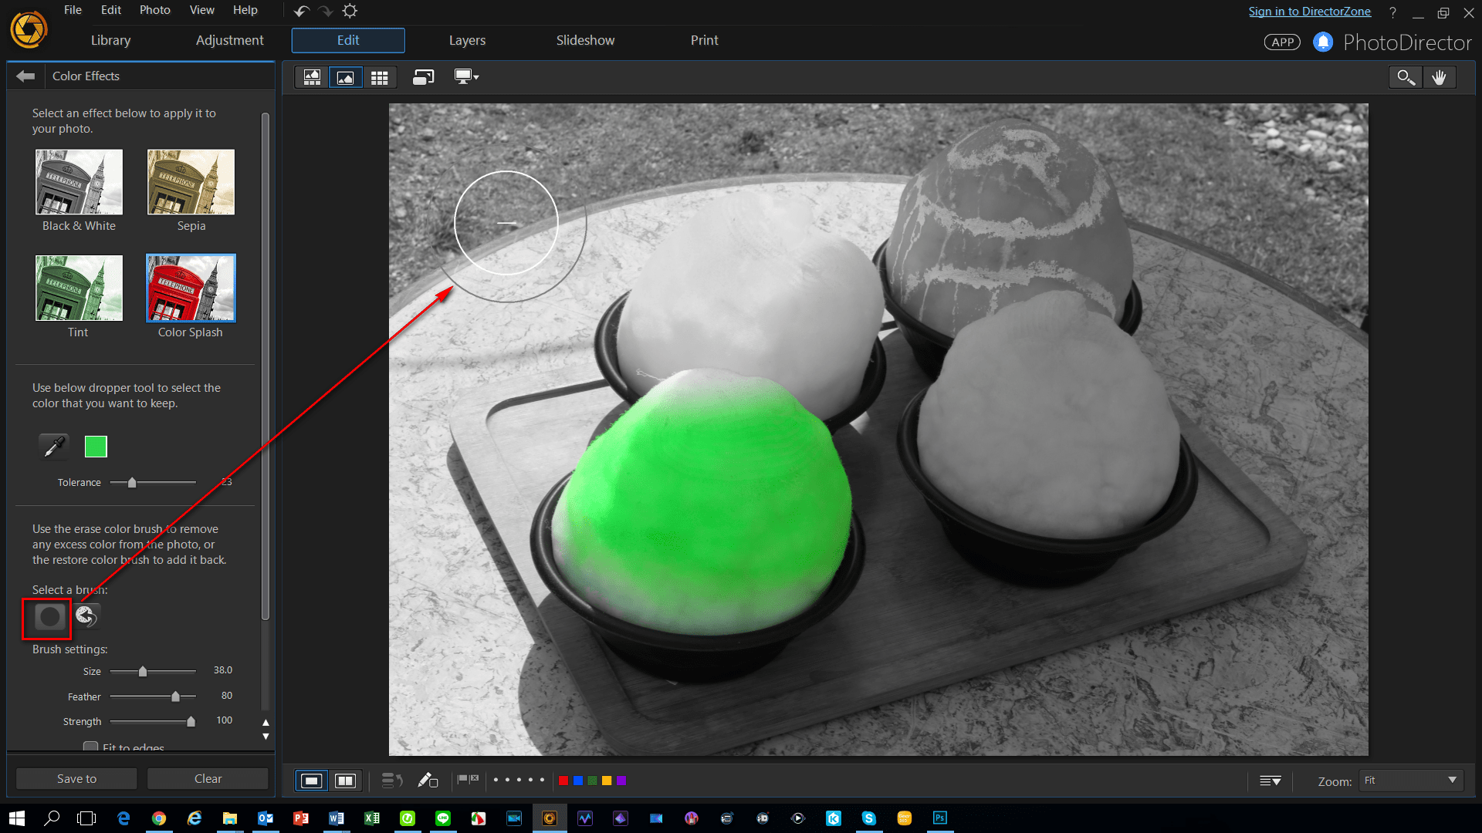Open the Edit menu in menu bar
The image size is (1482, 833).
coord(111,10)
